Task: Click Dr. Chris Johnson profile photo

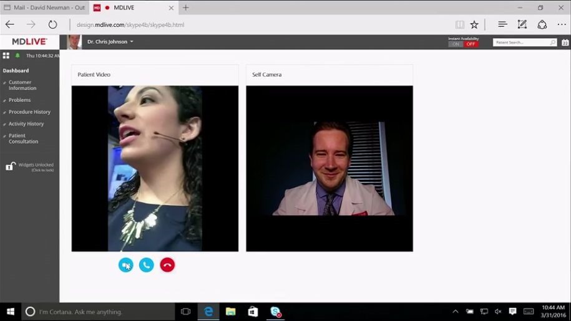Action: point(74,42)
